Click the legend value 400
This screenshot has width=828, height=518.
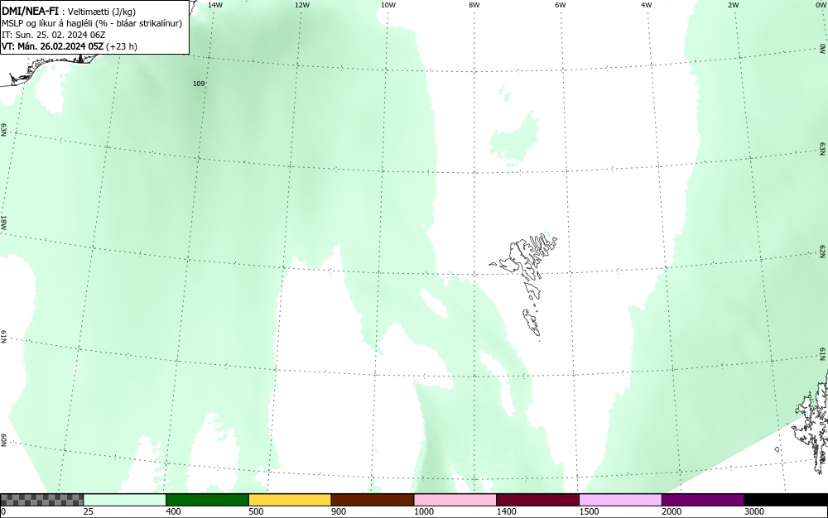coord(173,511)
